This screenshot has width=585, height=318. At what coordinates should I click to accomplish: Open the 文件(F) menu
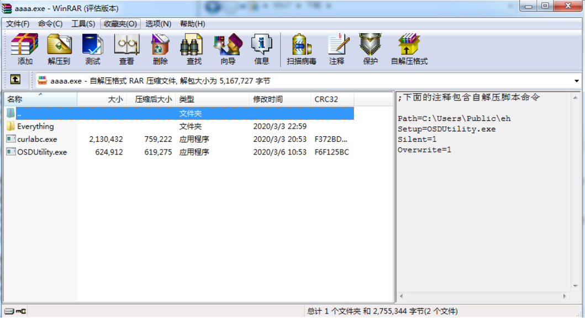pos(18,24)
